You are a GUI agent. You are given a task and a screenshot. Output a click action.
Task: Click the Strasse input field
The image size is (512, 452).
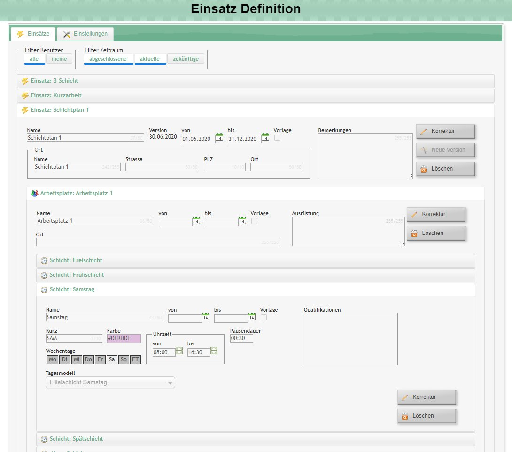tap(162, 167)
